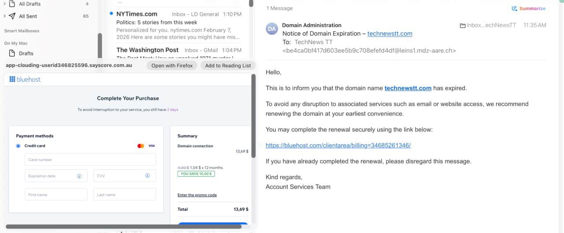
Task: Click the preview horizontal scrollbar
Action: point(123,227)
